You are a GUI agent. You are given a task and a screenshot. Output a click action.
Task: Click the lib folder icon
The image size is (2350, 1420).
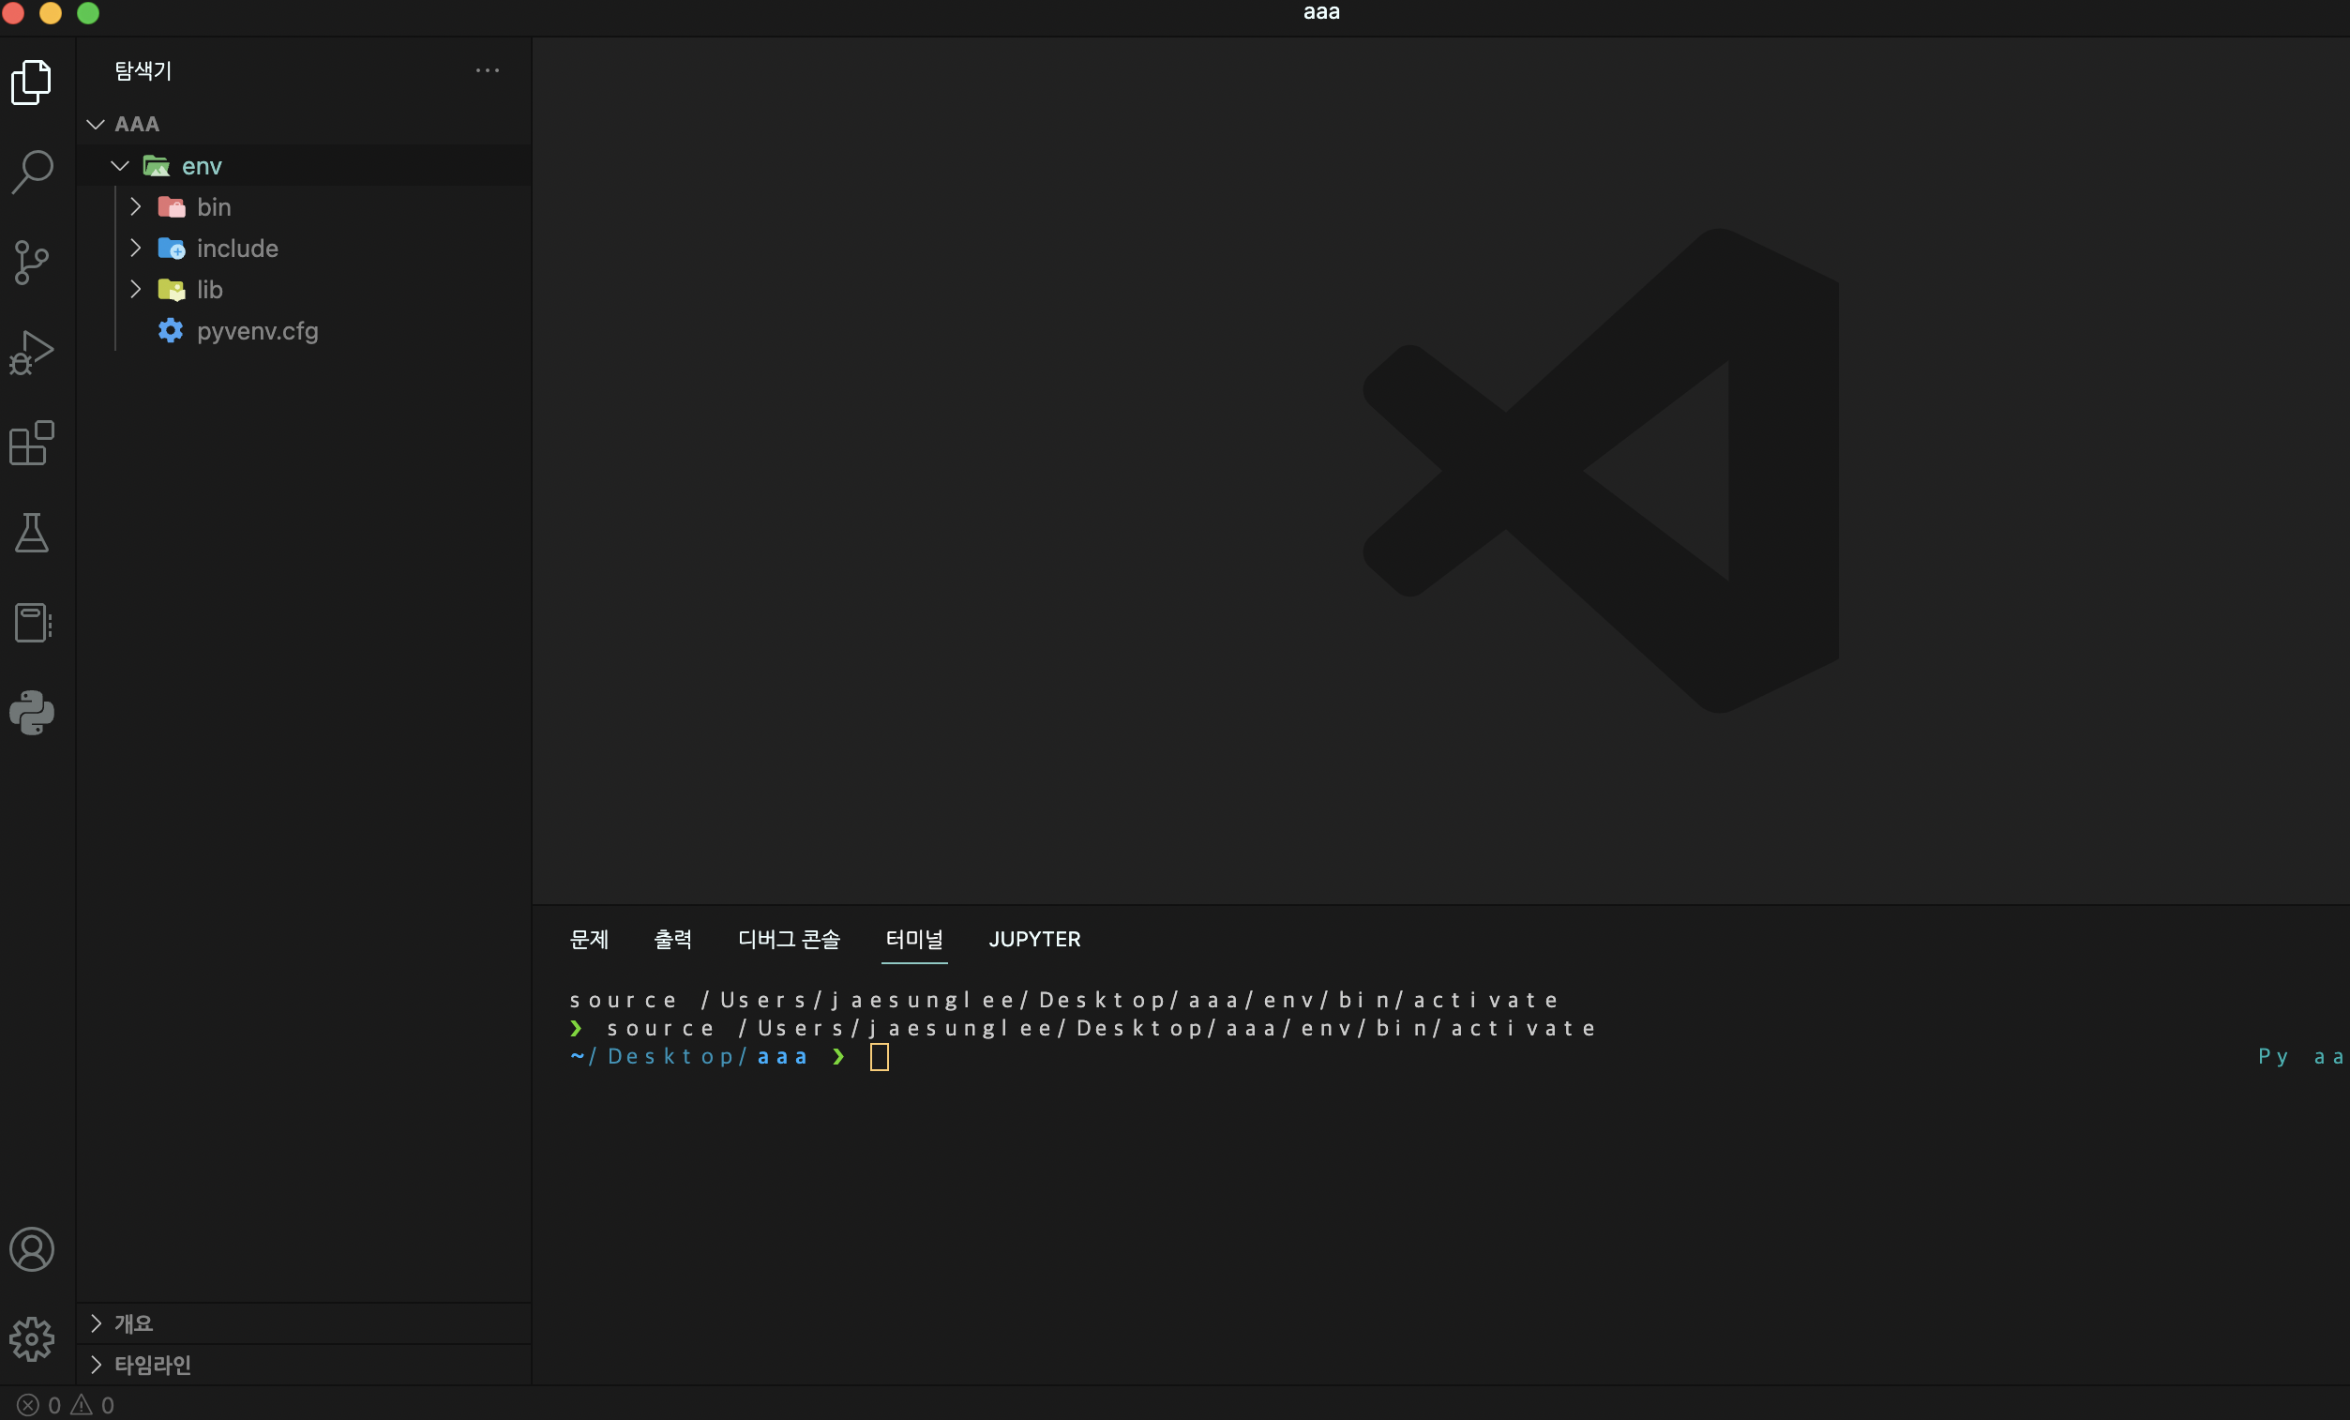(x=172, y=290)
